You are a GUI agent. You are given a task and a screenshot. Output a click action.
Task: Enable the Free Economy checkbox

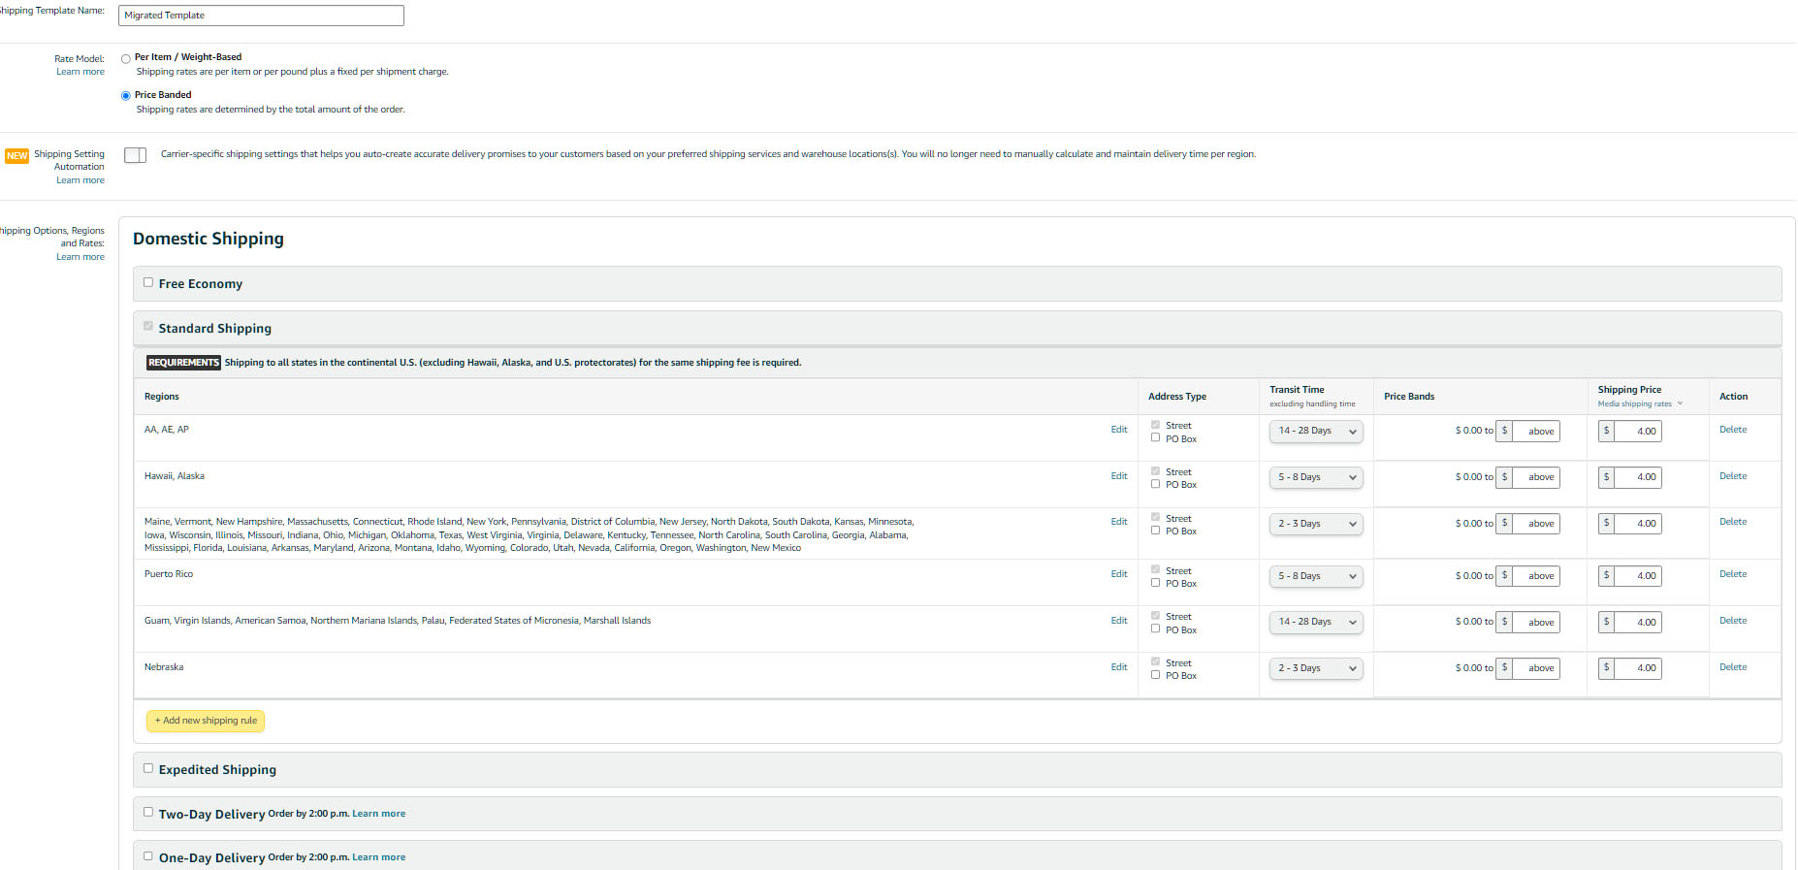[148, 282]
